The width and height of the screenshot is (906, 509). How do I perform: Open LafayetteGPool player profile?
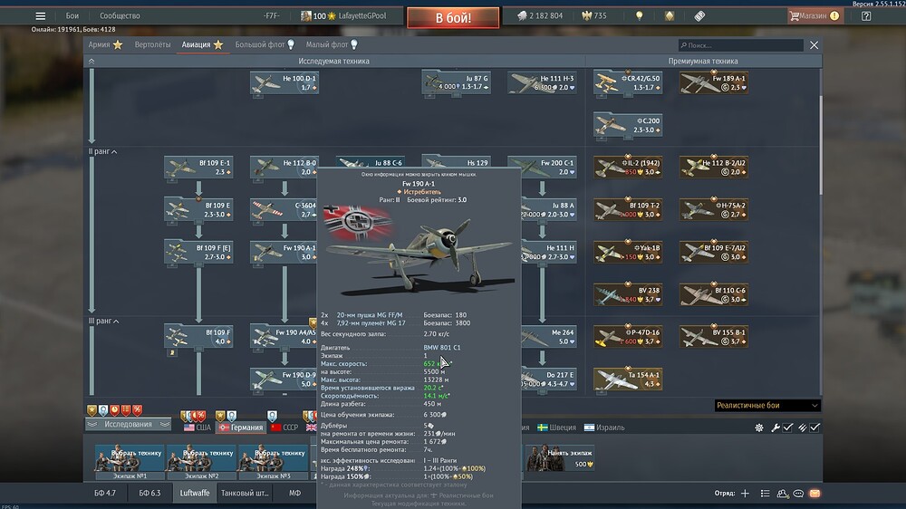pyautogui.click(x=343, y=16)
